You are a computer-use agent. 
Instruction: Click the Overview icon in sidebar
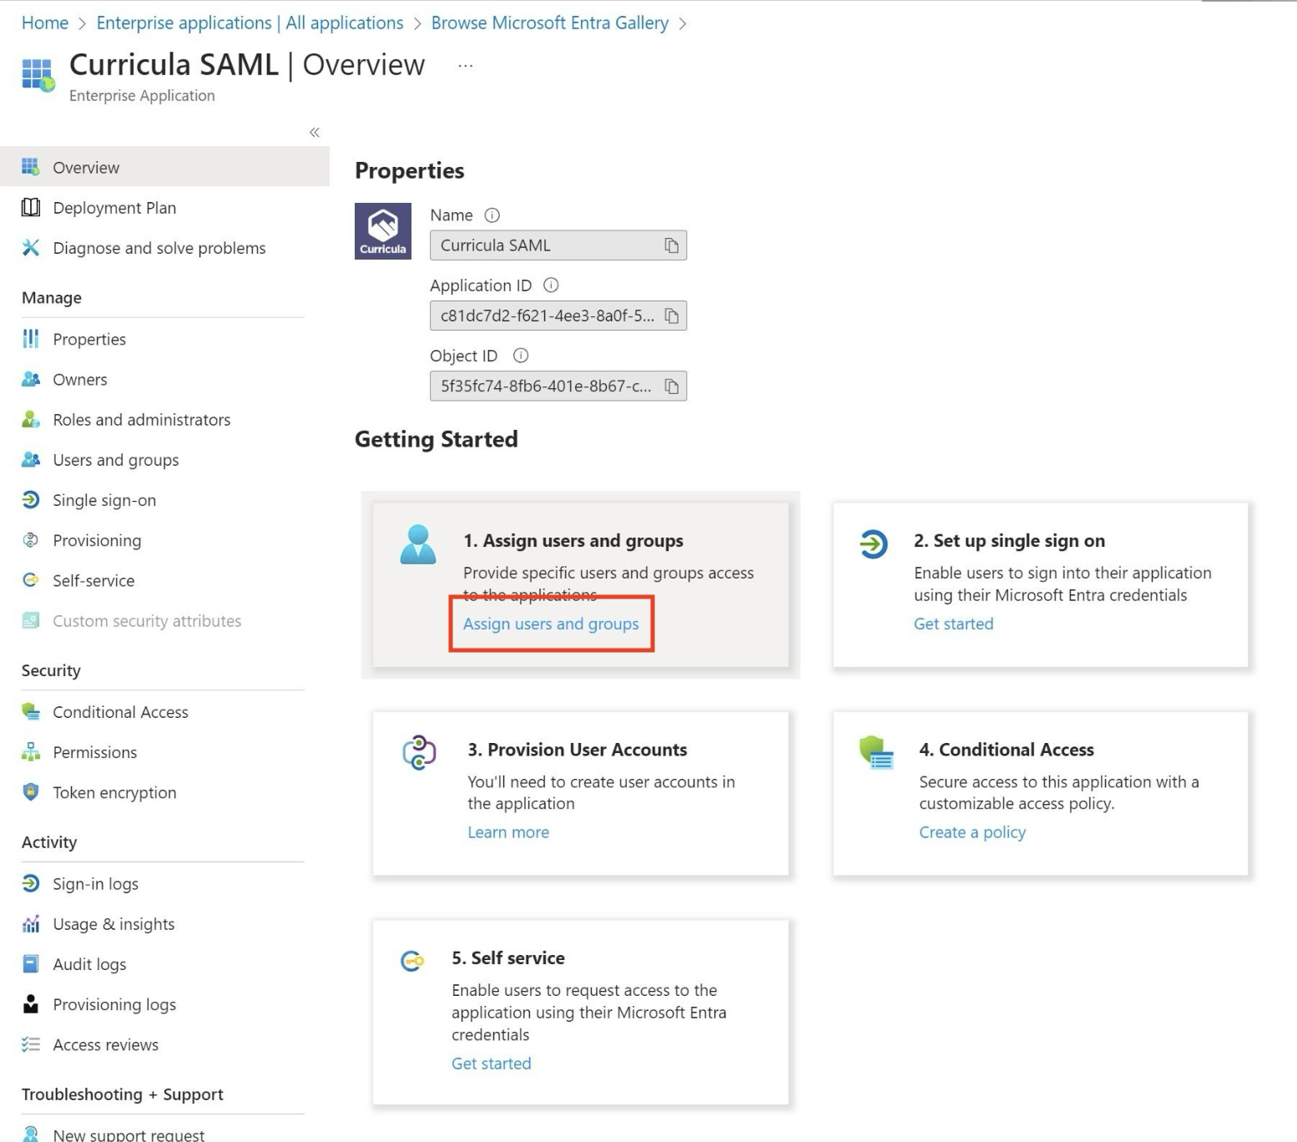click(31, 167)
